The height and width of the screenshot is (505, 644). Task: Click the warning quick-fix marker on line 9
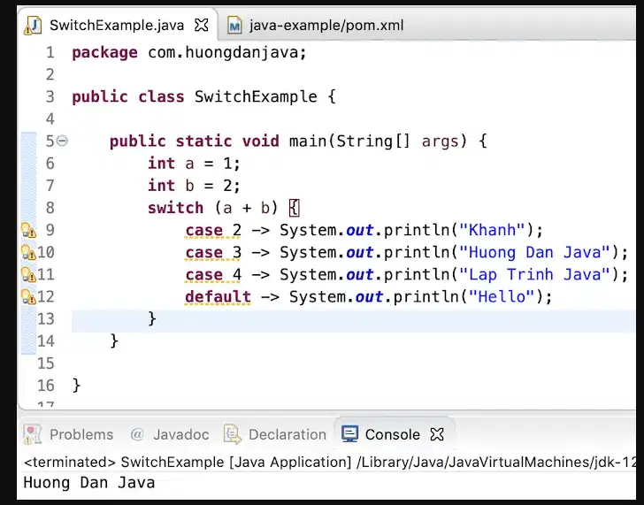(28, 230)
